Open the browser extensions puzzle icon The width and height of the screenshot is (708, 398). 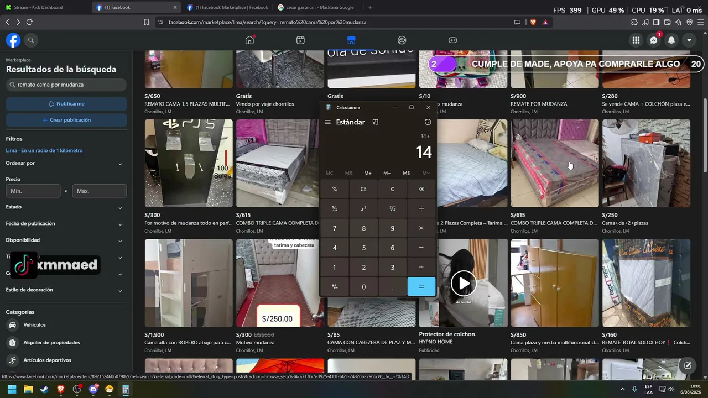pos(634,22)
